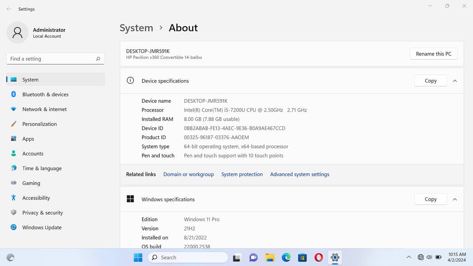Open Advanced system settings link
This screenshot has height=266, width=473.
pyautogui.click(x=300, y=174)
